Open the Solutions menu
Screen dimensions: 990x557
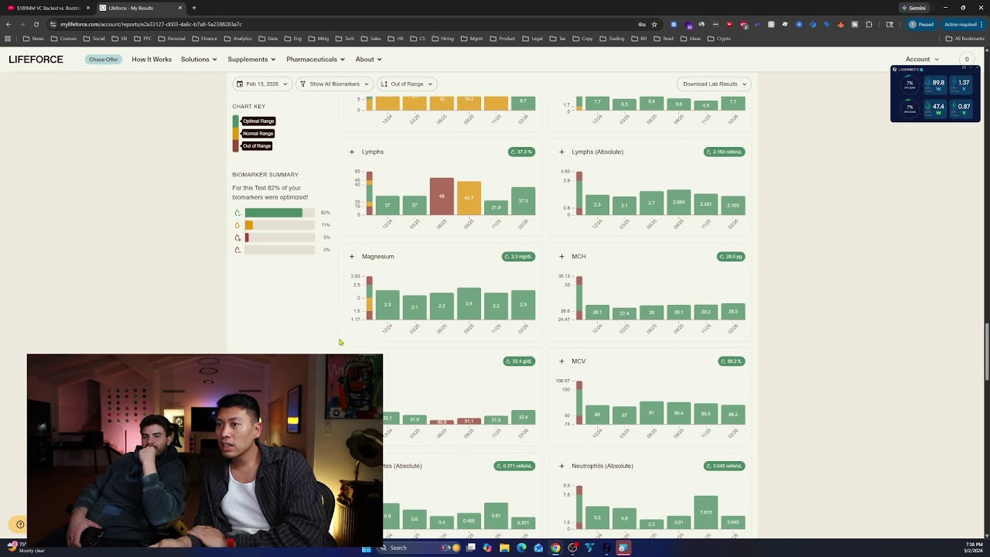click(x=199, y=60)
